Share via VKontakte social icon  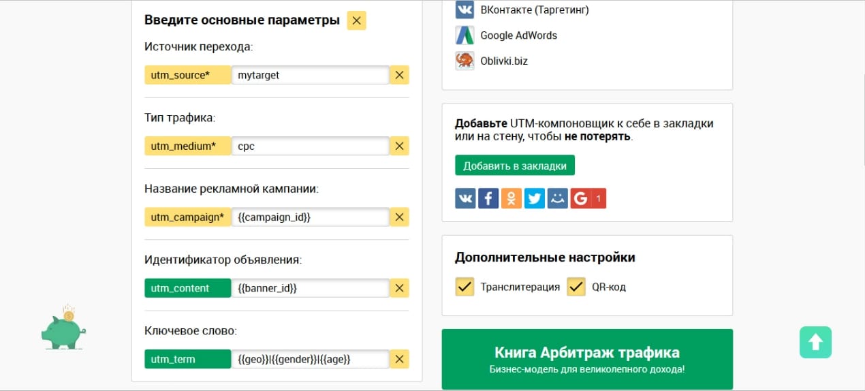pyautogui.click(x=465, y=198)
